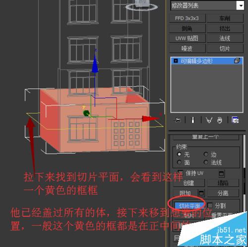The height and width of the screenshot is (247, 248).
Task: Select the 法线 constraint radio button
Action: pyautogui.click(x=206, y=162)
